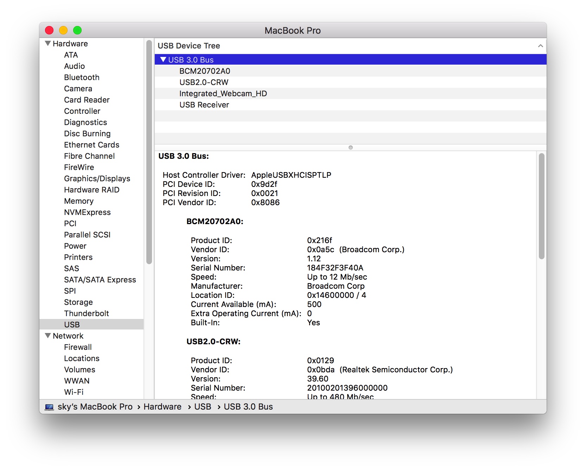Select FireWire in the sidebar

[79, 167]
